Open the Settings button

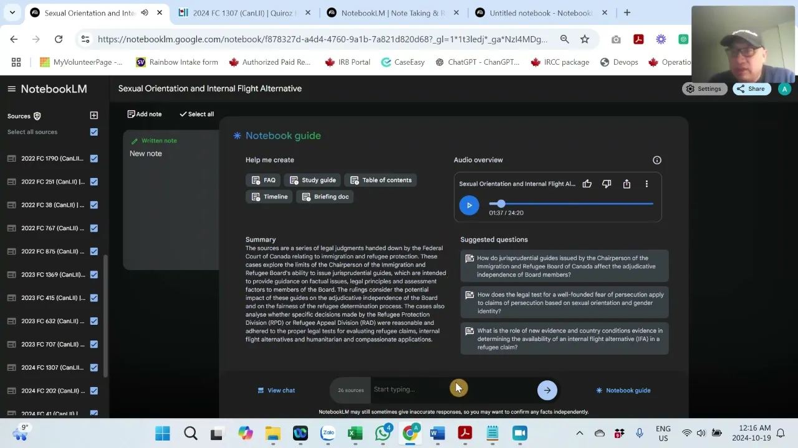(703, 89)
